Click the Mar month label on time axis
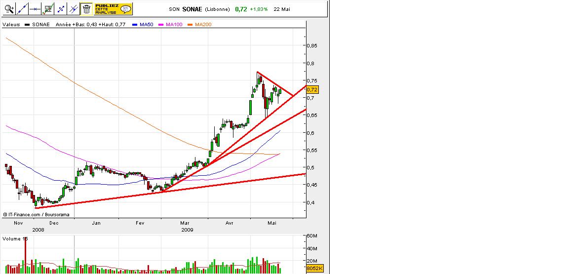Viewport: 577px width, 274px height. 185,223
